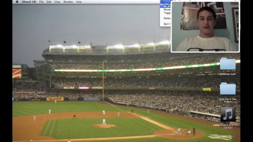
Task: Open the Help menu
Action: point(79,2)
